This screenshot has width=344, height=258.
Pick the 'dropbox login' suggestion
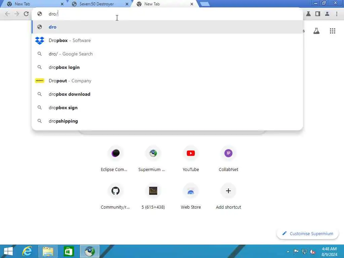pos(167,67)
